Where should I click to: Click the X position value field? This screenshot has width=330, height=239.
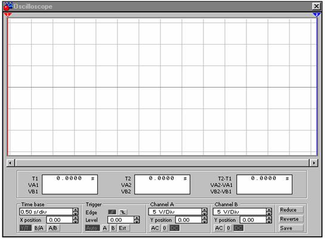(x=59, y=220)
